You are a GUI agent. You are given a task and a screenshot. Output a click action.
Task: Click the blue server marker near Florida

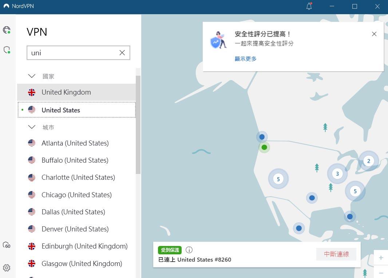pos(350,217)
